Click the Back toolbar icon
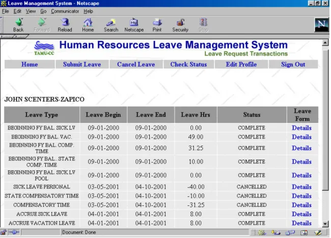Image resolution: width=331 pixels, height=238 pixels. (x=18, y=25)
